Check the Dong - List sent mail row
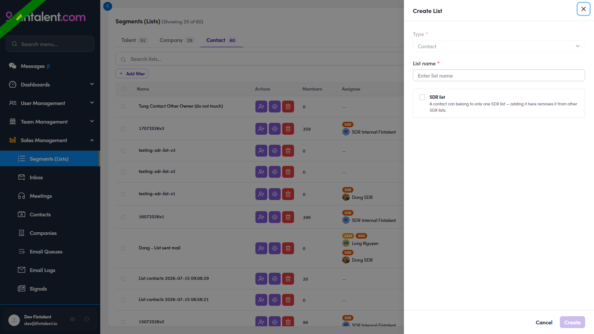The width and height of the screenshot is (594, 334). pos(123,248)
